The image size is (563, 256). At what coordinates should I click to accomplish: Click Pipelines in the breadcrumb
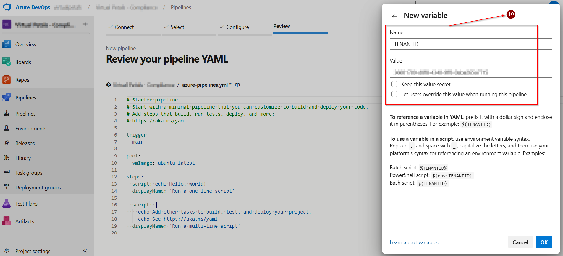point(181,7)
